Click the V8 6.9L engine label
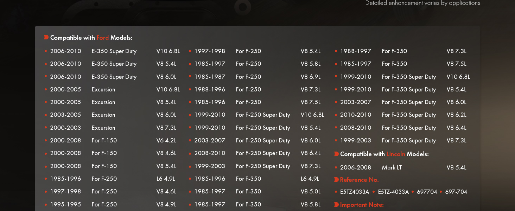Screen dimensions: 515x211 tap(311, 77)
